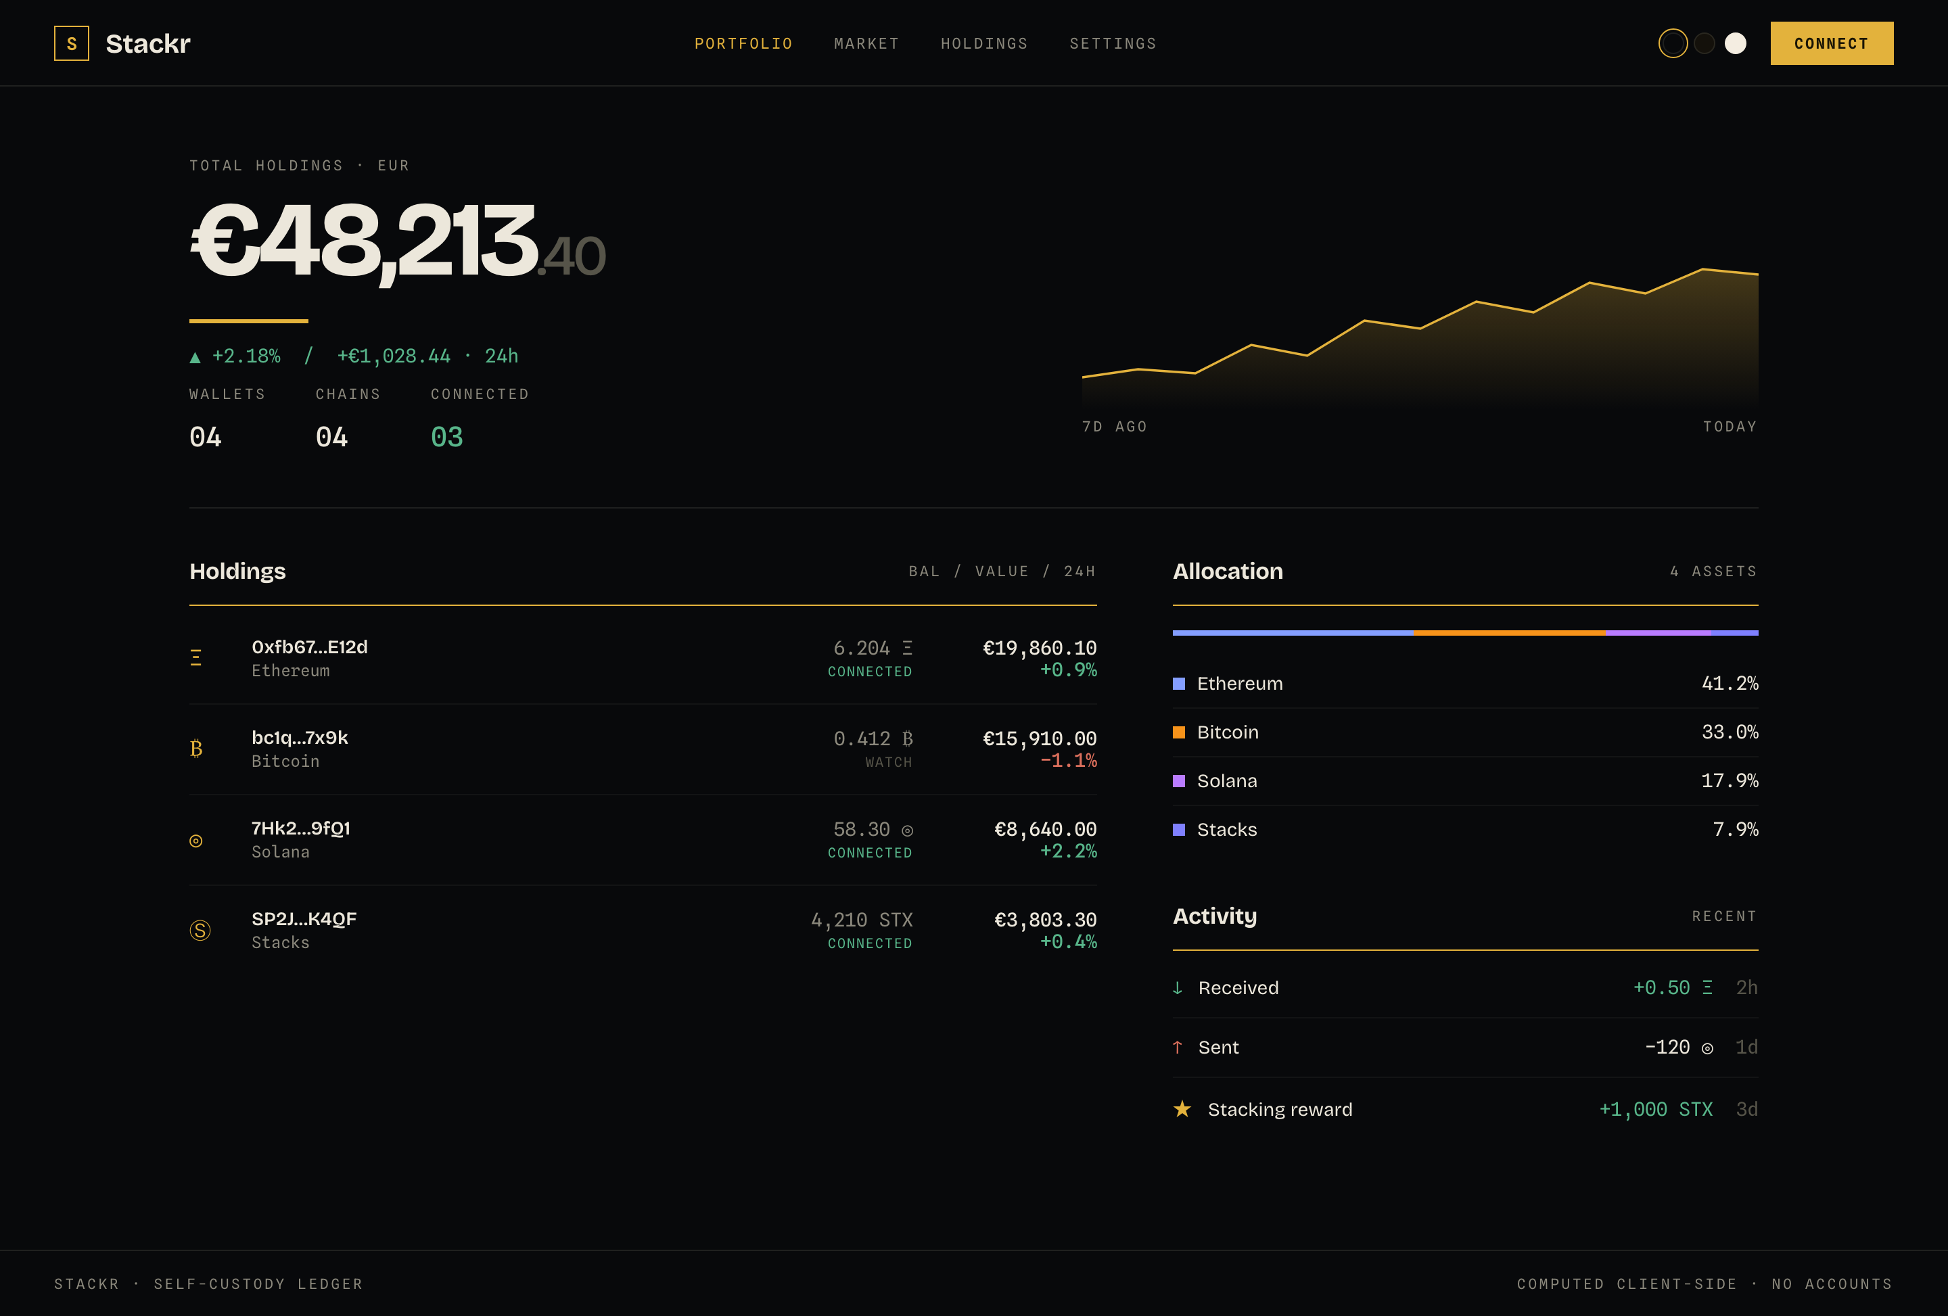This screenshot has height=1316, width=1948.
Task: Click the 6.204 Ξ balance
Action: 873,648
